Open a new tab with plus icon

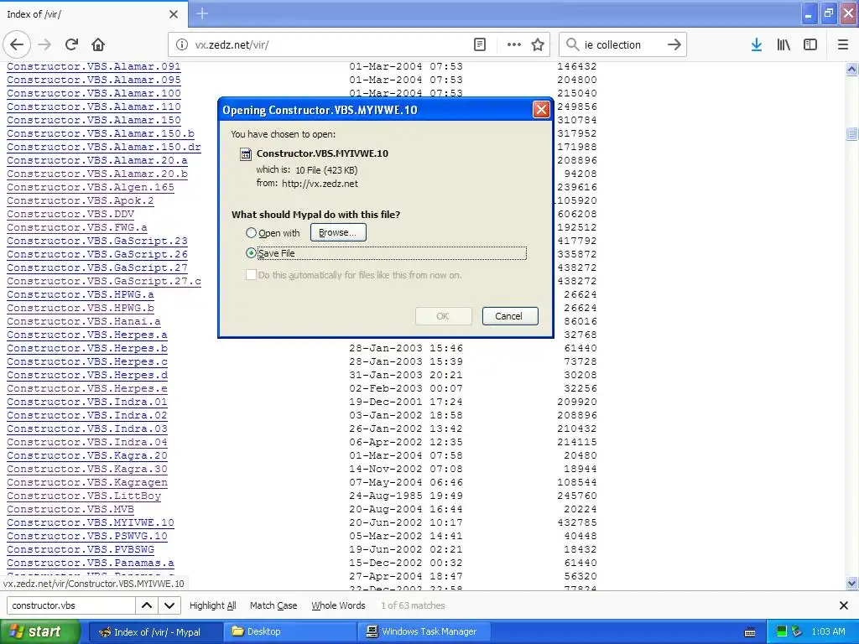point(202,13)
